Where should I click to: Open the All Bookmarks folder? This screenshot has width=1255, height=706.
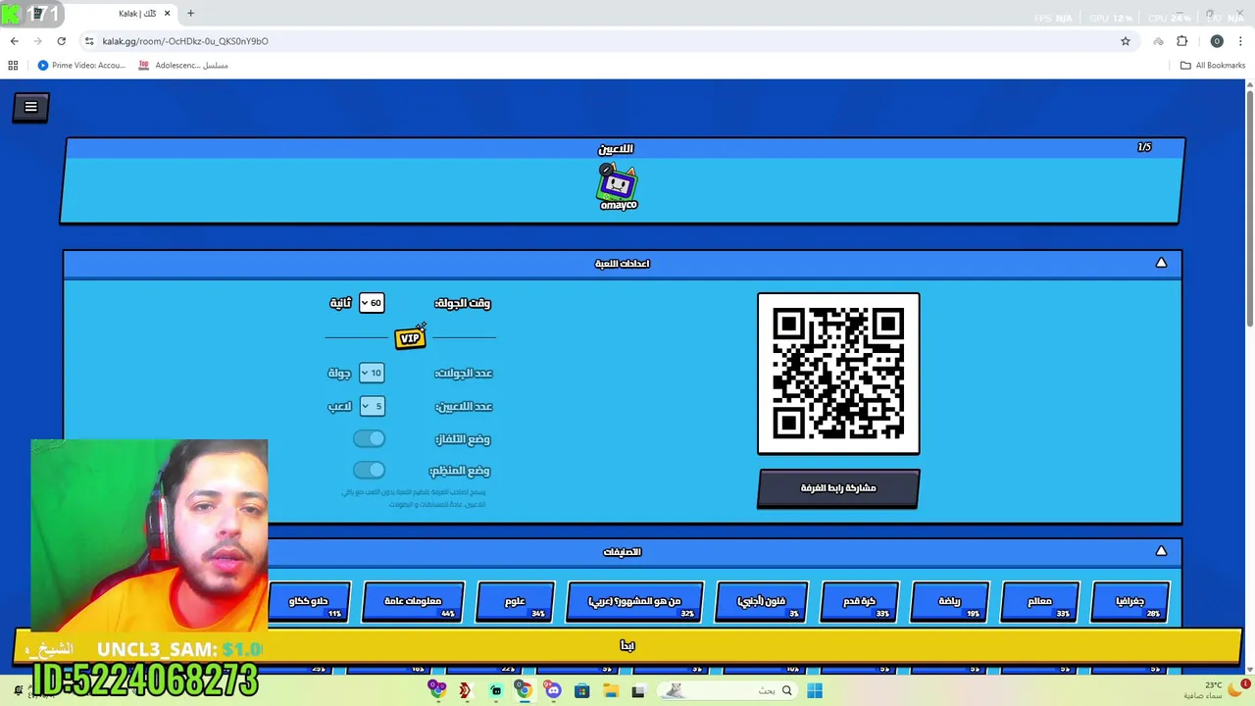point(1213,66)
